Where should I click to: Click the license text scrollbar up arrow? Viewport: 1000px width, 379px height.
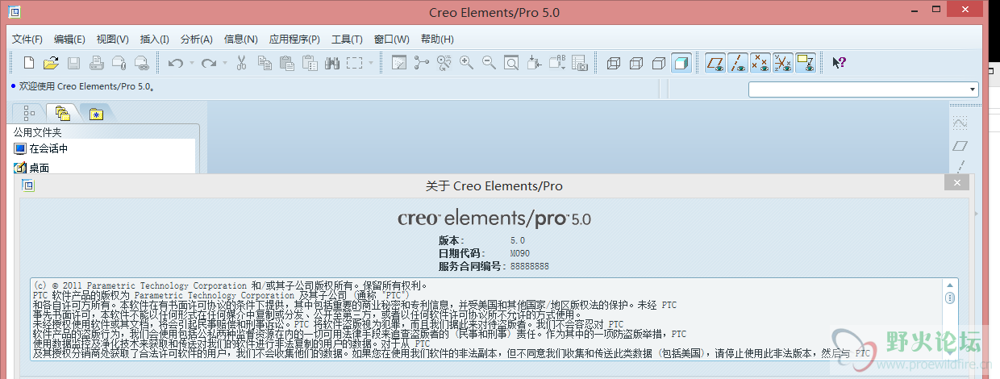[952, 286]
